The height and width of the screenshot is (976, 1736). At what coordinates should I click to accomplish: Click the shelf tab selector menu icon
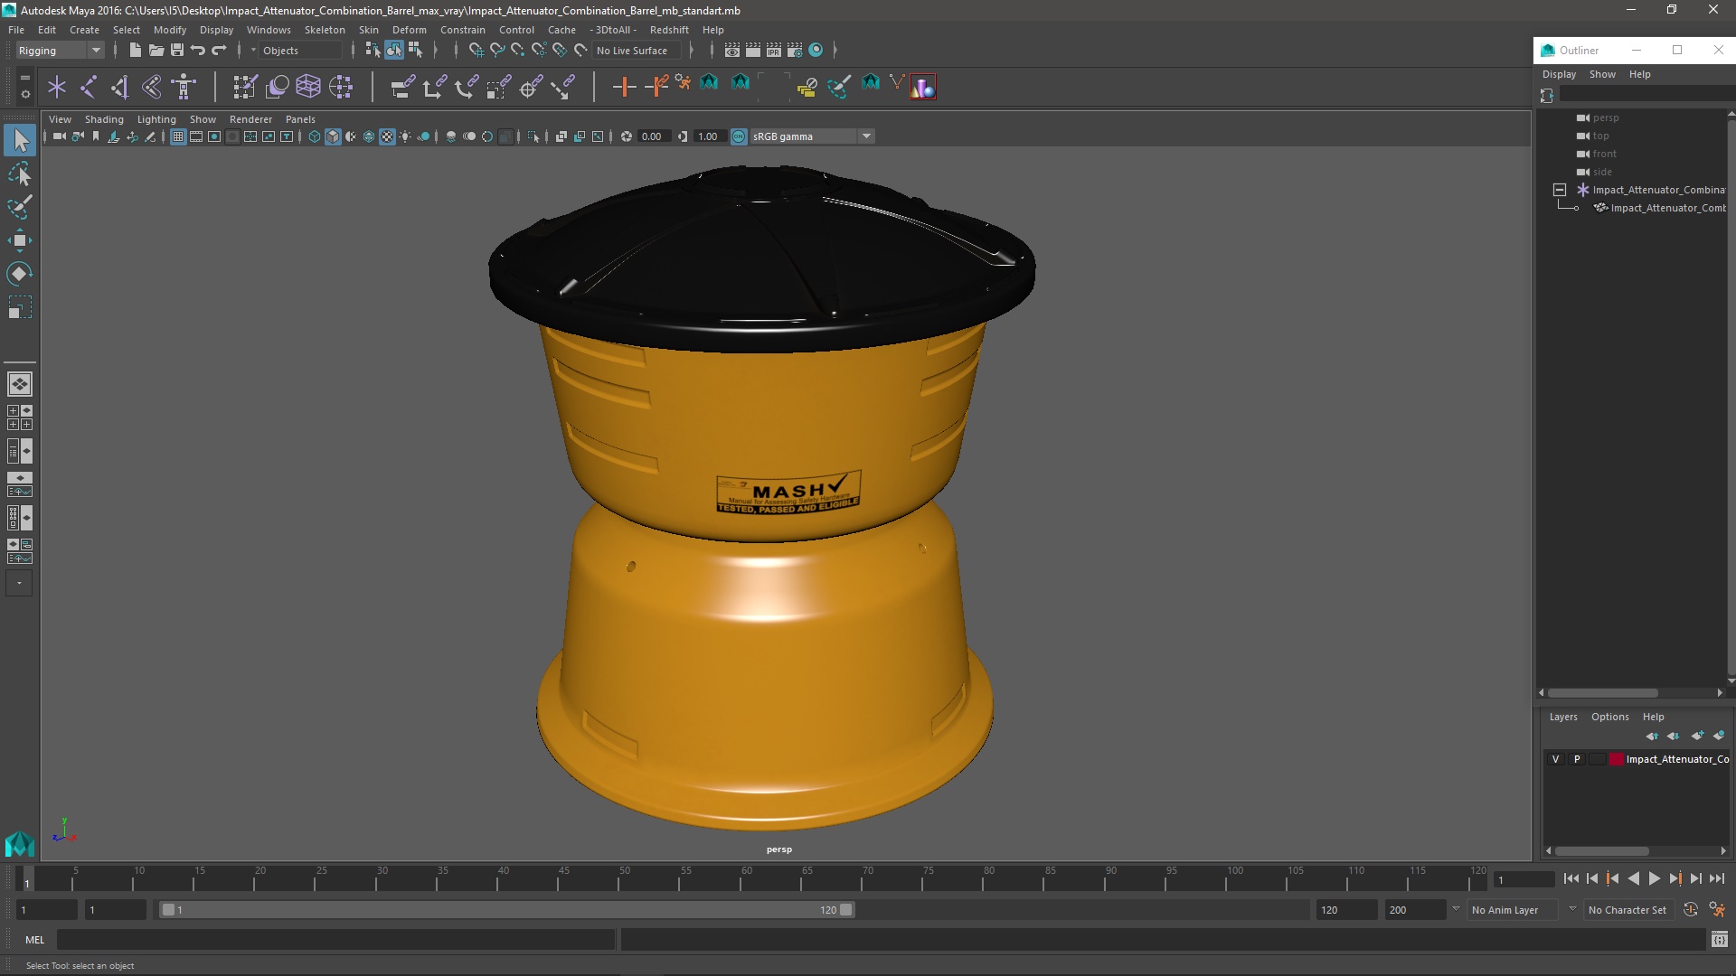[x=24, y=78]
